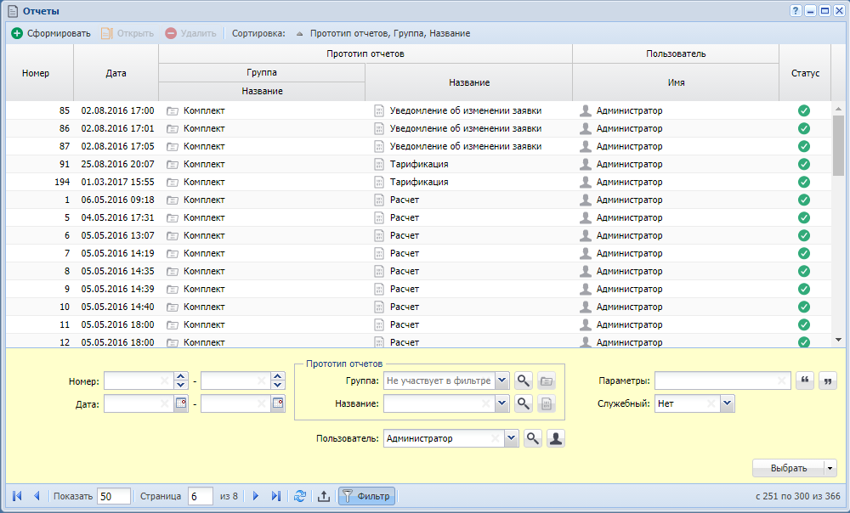Open calendar picker for second Дата field
Screen dimensions: 850x513
(x=278, y=403)
